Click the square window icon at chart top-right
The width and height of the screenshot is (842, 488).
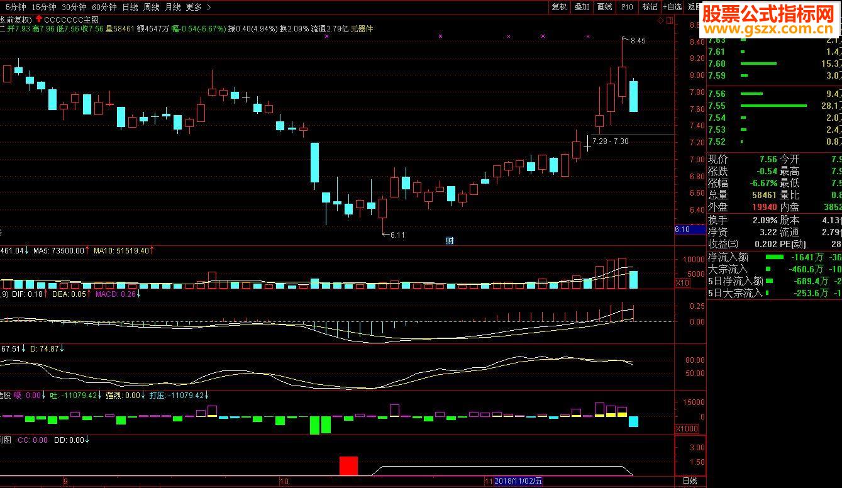click(x=668, y=20)
